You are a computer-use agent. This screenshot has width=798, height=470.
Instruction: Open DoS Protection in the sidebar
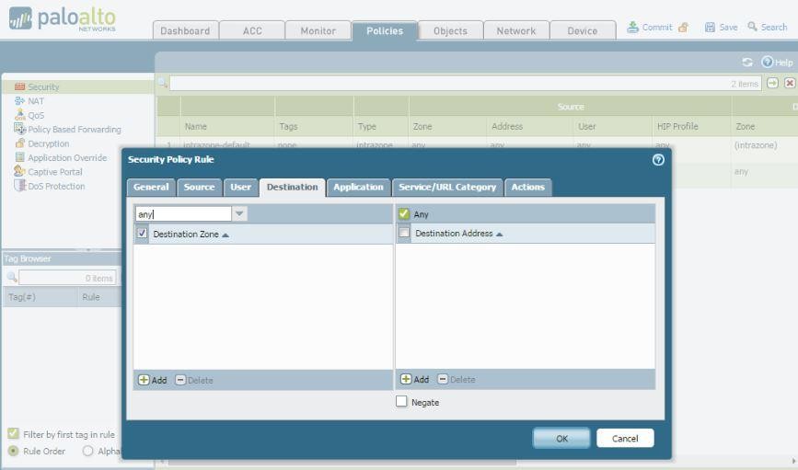point(56,186)
